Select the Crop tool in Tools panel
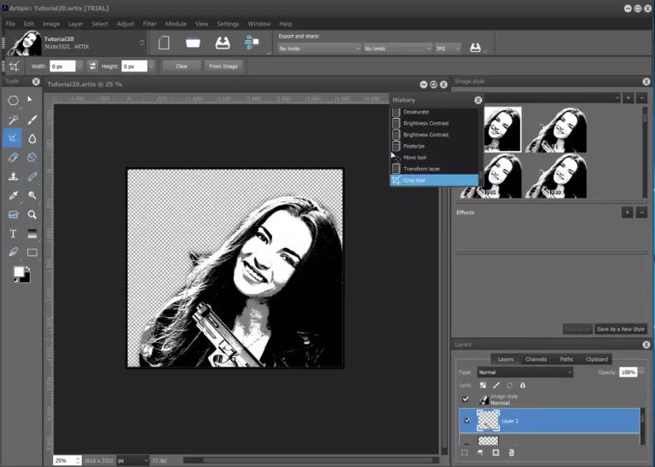Image resolution: width=655 pixels, height=467 pixels. coord(14,137)
